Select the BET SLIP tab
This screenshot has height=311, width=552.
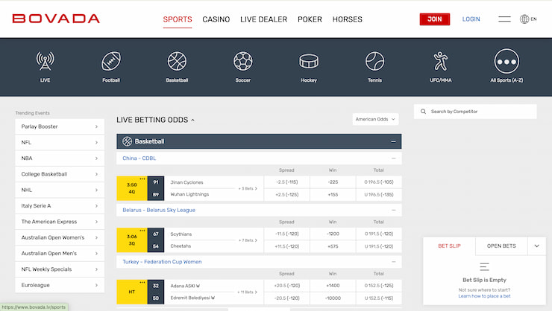tap(449, 246)
